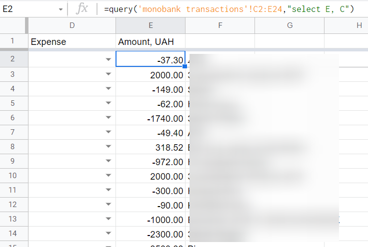Select empty cell G1

[x=289, y=41]
